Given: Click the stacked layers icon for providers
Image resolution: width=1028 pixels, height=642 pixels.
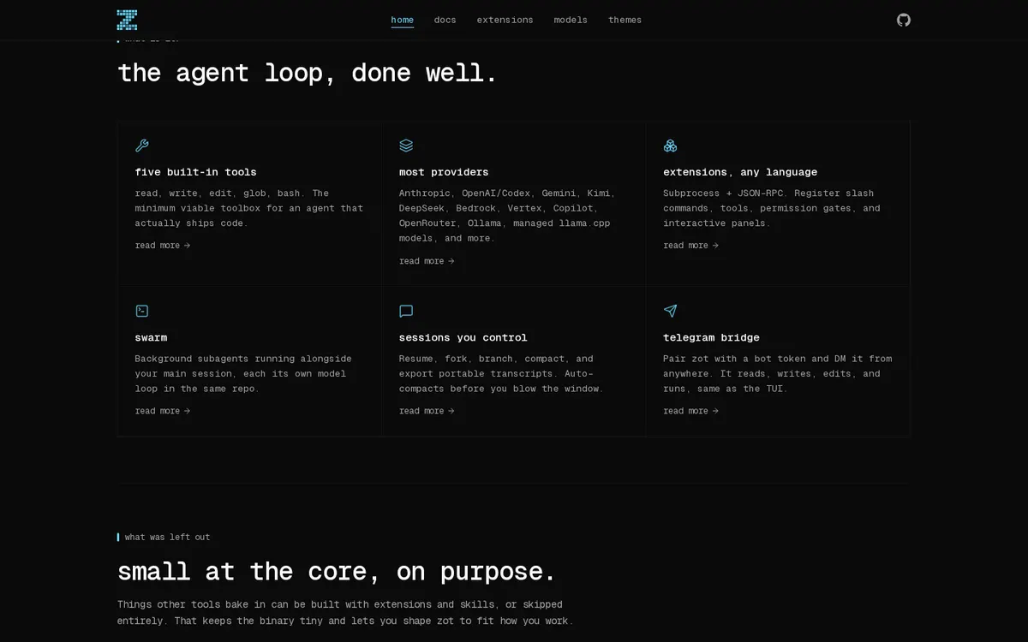Looking at the screenshot, I should (406, 146).
